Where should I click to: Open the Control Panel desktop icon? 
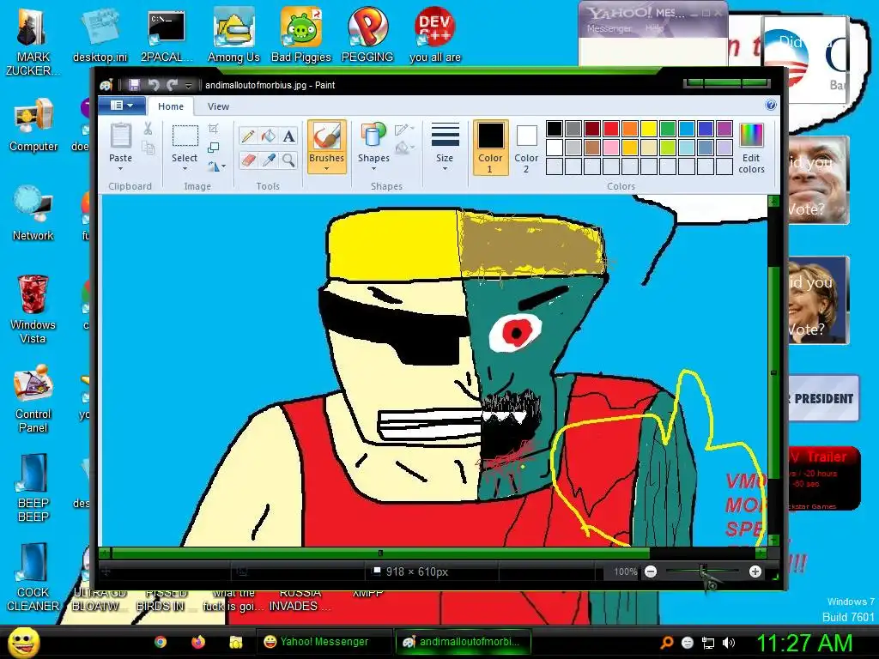(x=33, y=399)
